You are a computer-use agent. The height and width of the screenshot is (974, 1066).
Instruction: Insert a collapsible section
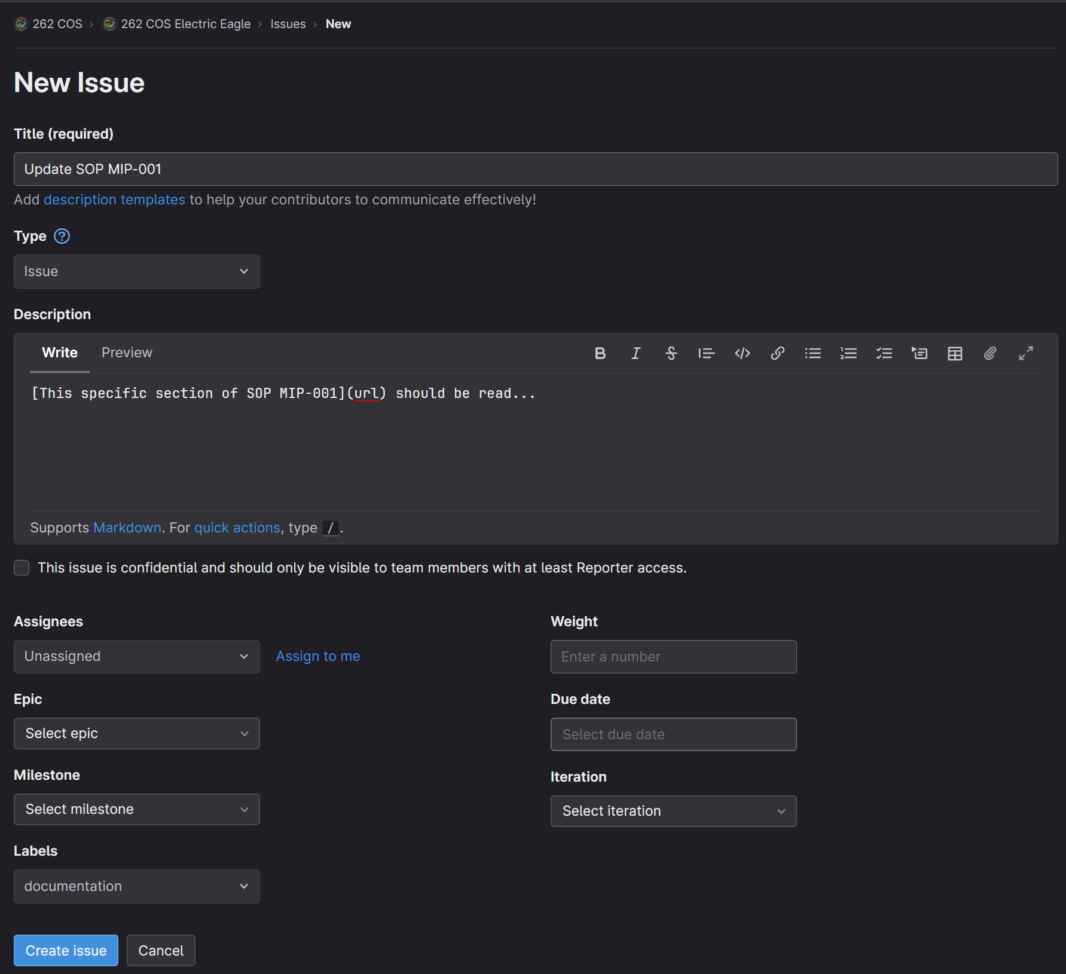(x=920, y=353)
